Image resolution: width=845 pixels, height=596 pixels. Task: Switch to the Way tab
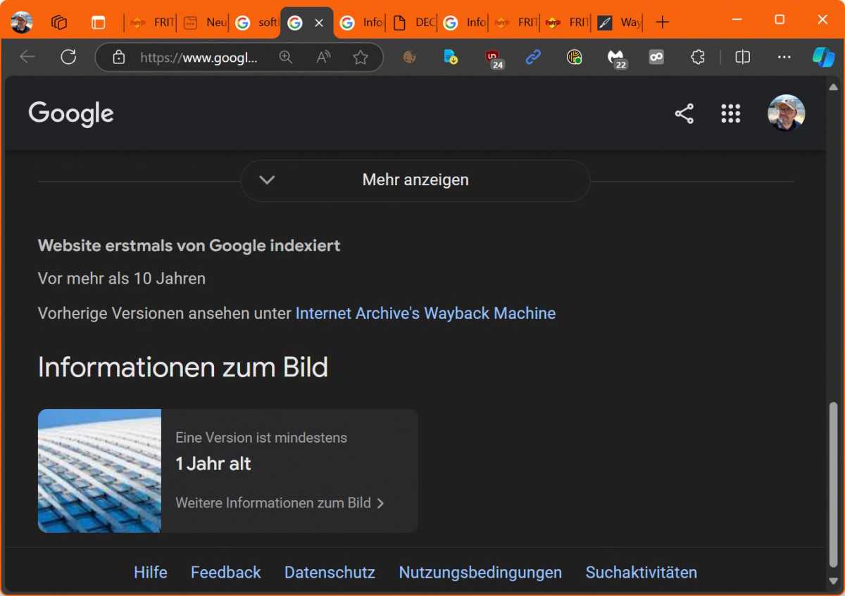tap(618, 23)
